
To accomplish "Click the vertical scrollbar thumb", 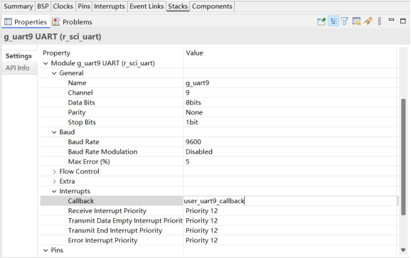I will coord(403,157).
